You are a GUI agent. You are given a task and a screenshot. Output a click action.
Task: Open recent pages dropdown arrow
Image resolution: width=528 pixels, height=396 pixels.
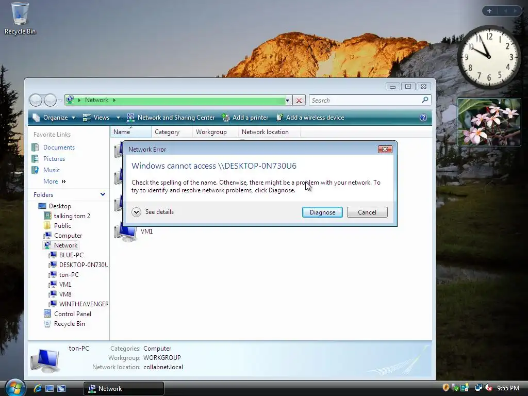[60, 101]
